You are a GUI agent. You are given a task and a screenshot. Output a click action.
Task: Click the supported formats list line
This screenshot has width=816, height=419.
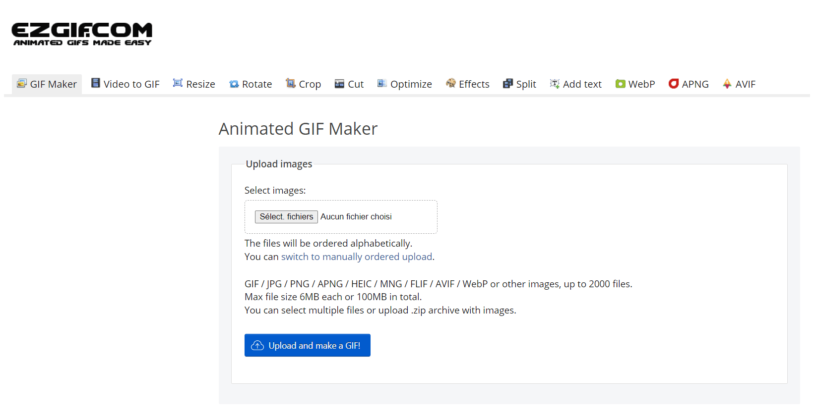click(439, 284)
